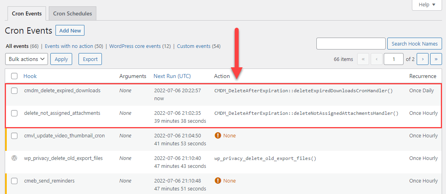The image size is (446, 194).
Task: Click the warning icon in cmvl_update_video_thumbnail_cron row
Action: pyautogui.click(x=218, y=136)
